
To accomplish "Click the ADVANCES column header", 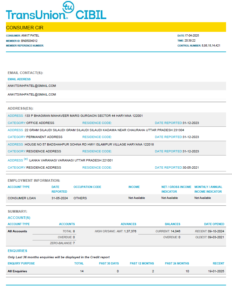I will pos(129,224).
